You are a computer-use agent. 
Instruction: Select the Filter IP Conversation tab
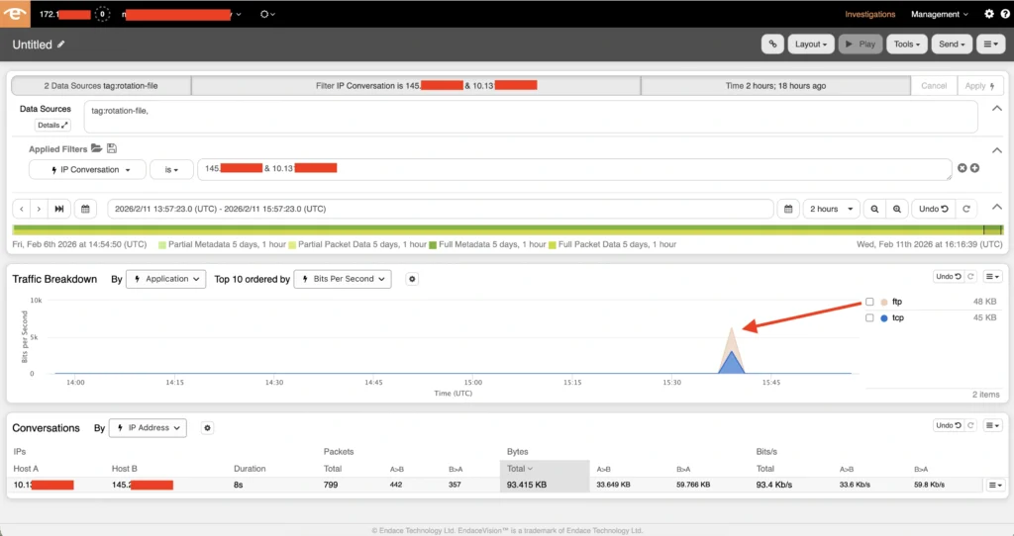[416, 85]
